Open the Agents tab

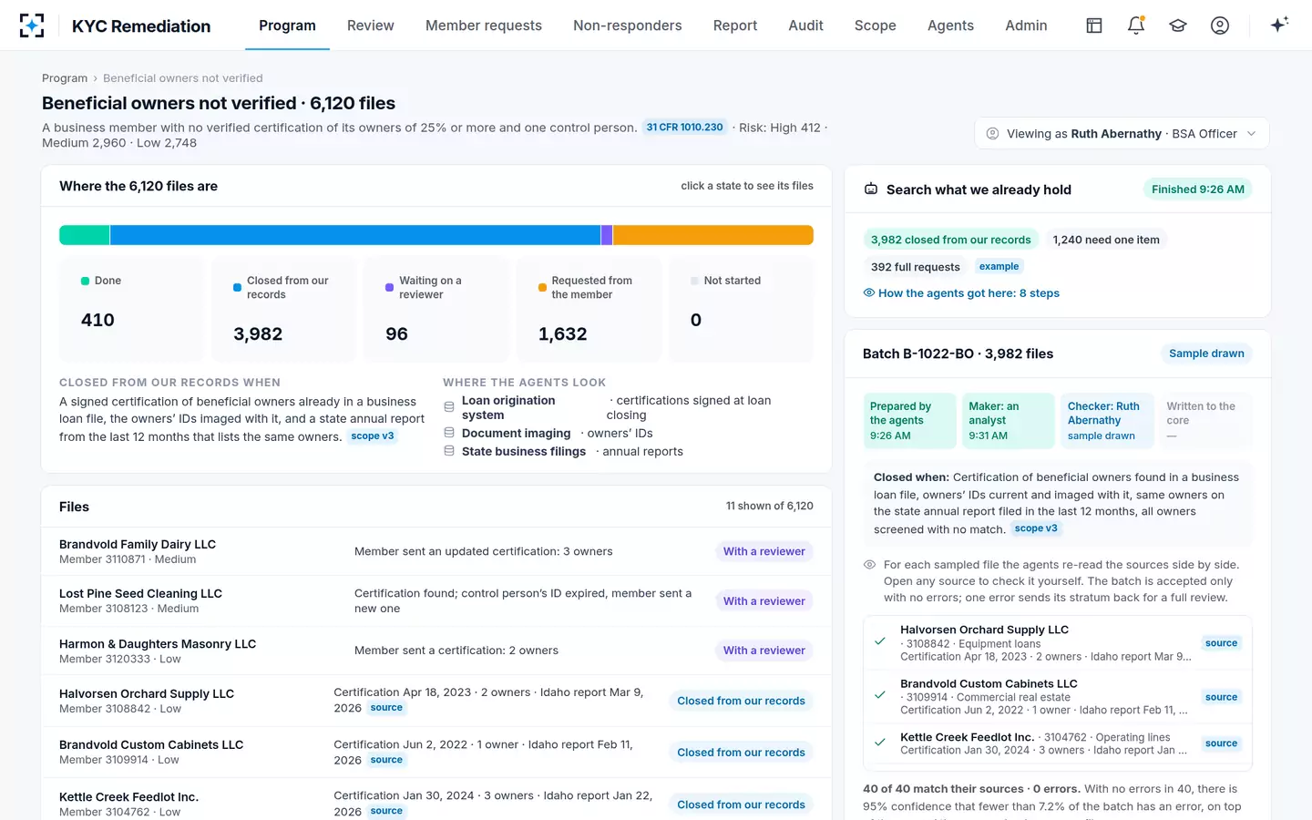coord(950,26)
